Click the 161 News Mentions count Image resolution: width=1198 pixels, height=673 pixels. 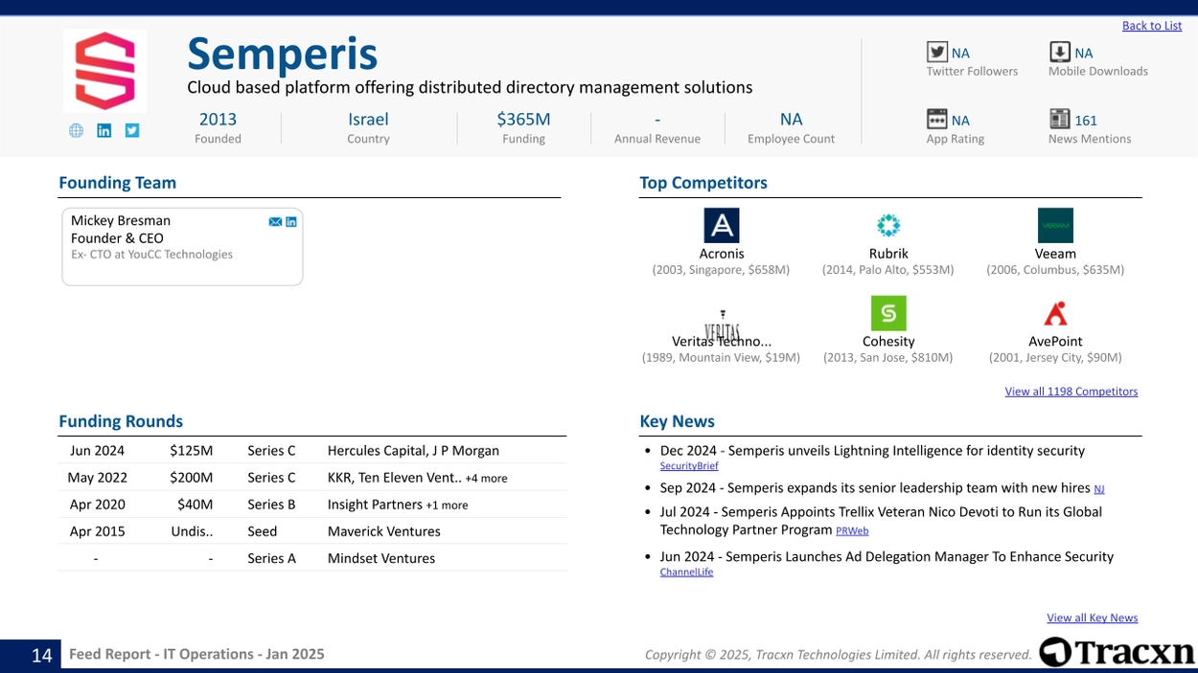[x=1086, y=121]
